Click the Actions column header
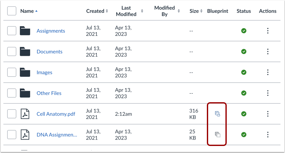 point(268,11)
